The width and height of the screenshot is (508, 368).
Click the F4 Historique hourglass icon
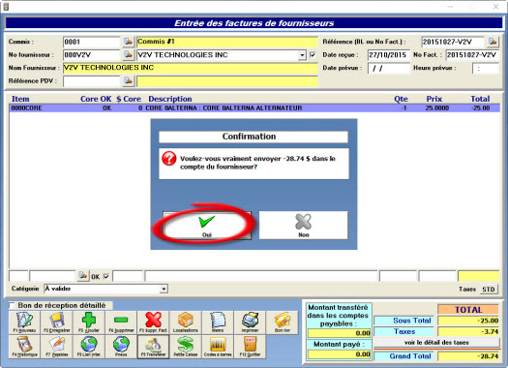coord(24,347)
